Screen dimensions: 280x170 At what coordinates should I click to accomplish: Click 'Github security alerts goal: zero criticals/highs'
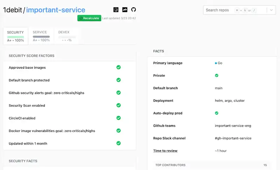click(x=47, y=93)
